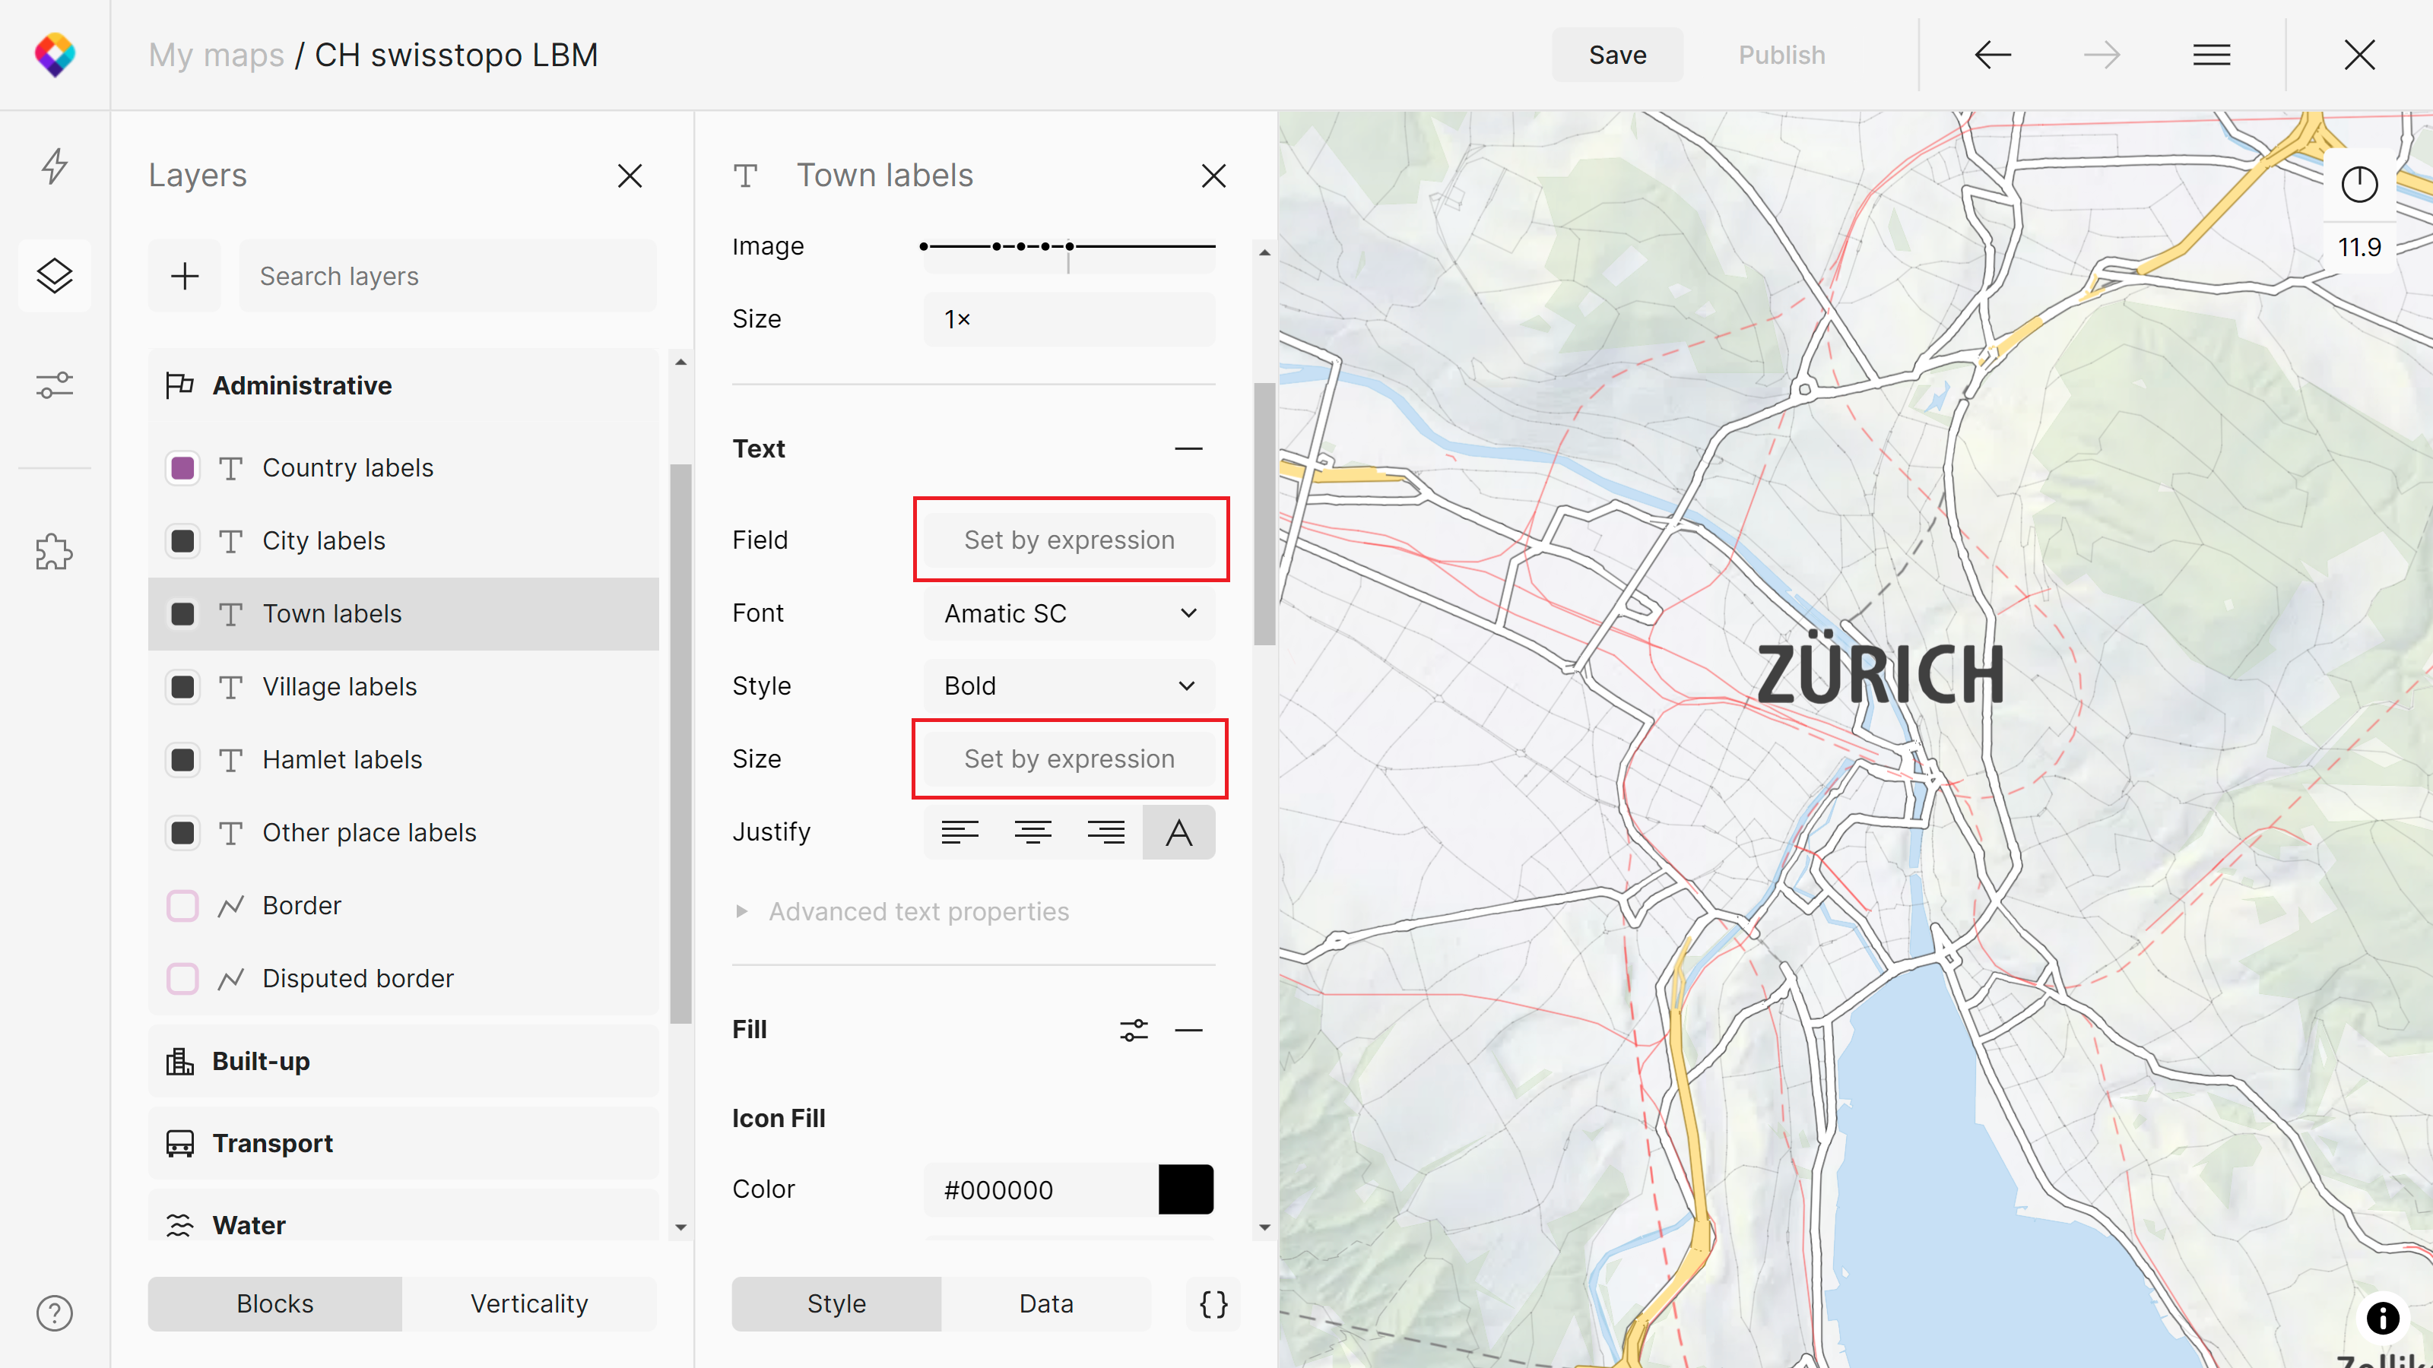Screen dimensions: 2433x1368
Task: Open the Style dropdown showing Bold
Action: point(1068,686)
